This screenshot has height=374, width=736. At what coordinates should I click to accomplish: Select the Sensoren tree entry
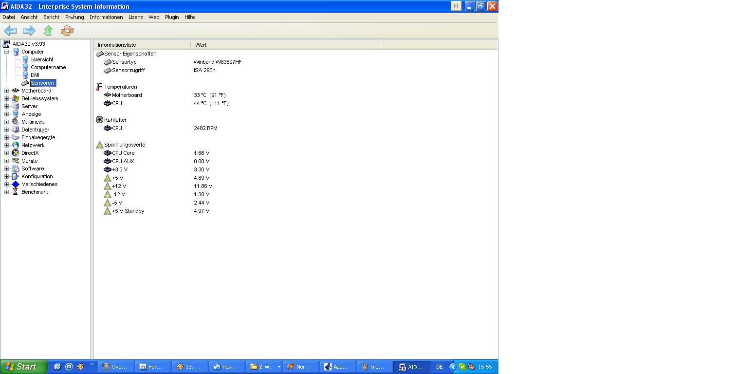pos(43,83)
